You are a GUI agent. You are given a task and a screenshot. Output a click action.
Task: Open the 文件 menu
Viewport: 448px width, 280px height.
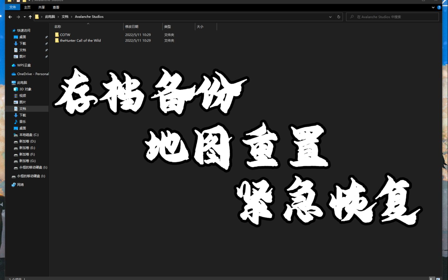[x=12, y=7]
